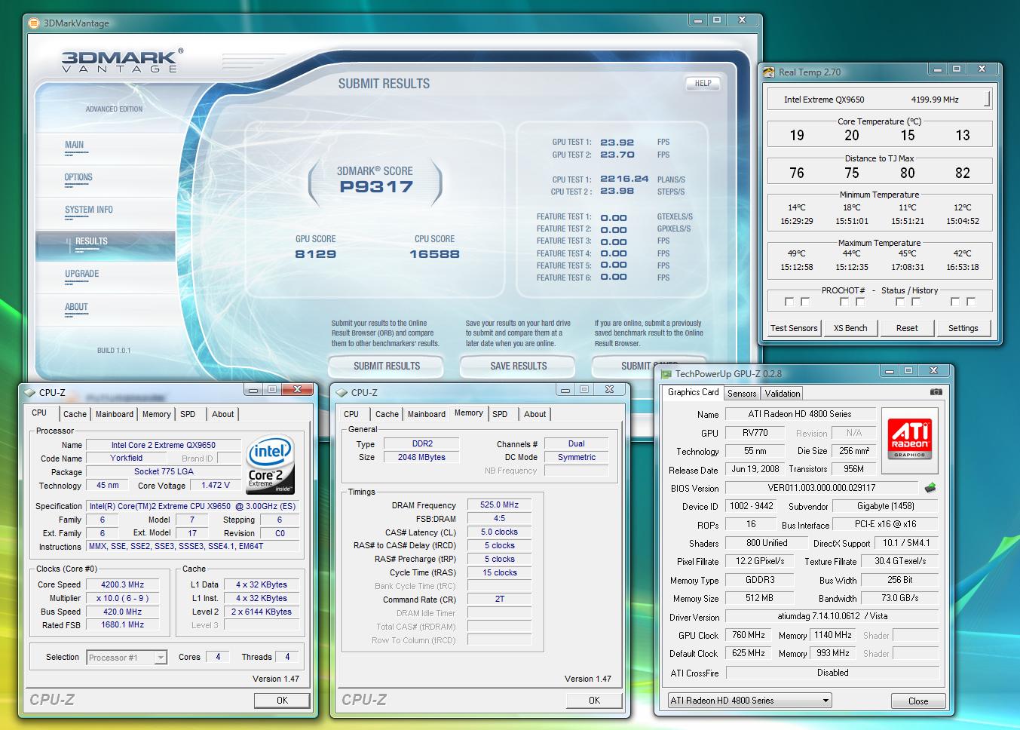The height and width of the screenshot is (730, 1020).
Task: Tick first PROCHOT checkbox under leftmost core
Action: tap(789, 302)
